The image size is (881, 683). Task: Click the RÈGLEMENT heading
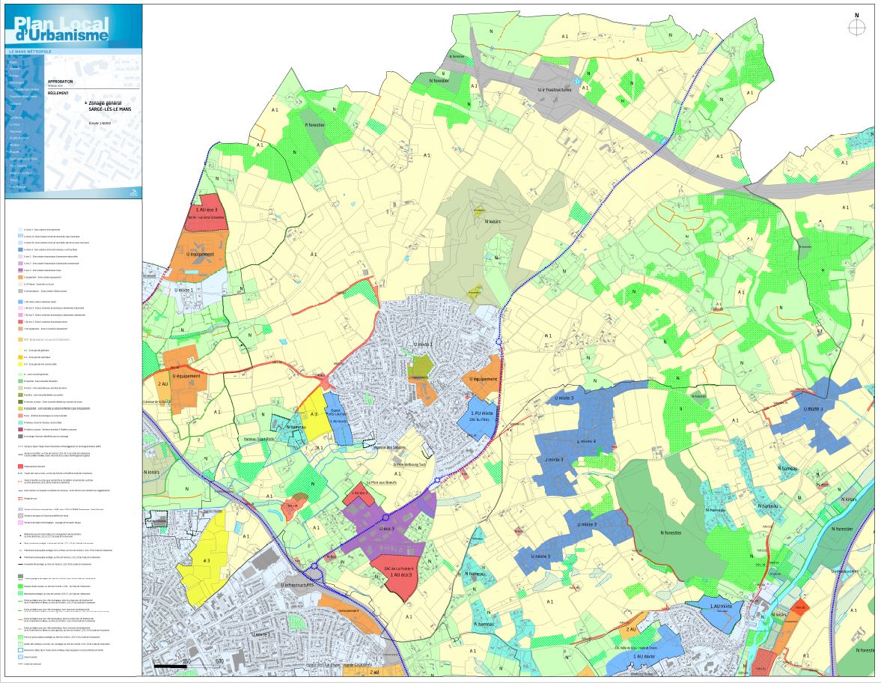[x=58, y=93]
